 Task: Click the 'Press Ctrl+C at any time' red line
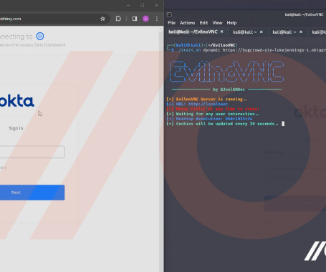[213, 109]
